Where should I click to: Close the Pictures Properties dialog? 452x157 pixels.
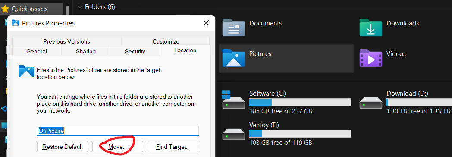click(x=206, y=23)
